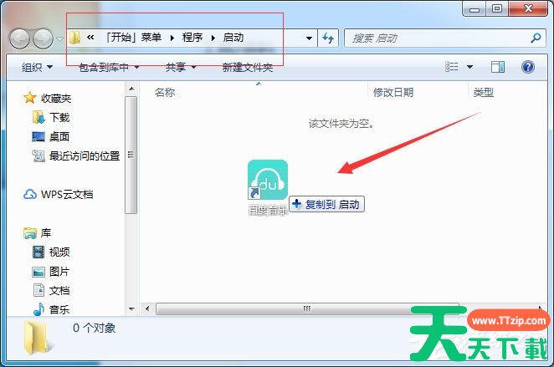This screenshot has height=367, width=554.
Task: Toggle the preview pane icon
Action: [498, 67]
